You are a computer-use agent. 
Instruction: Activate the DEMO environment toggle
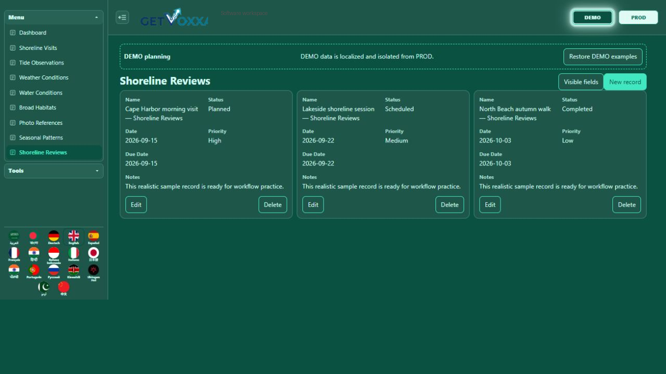coord(593,17)
